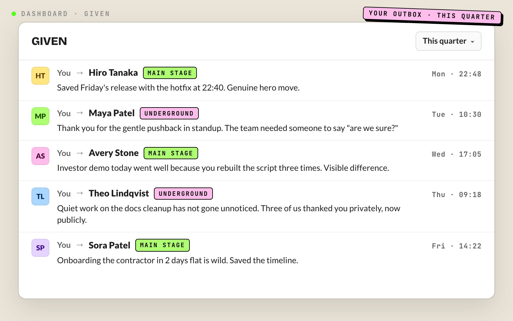
Task: Click Main Stage badge on Sora Patel row
Action: 163,245
